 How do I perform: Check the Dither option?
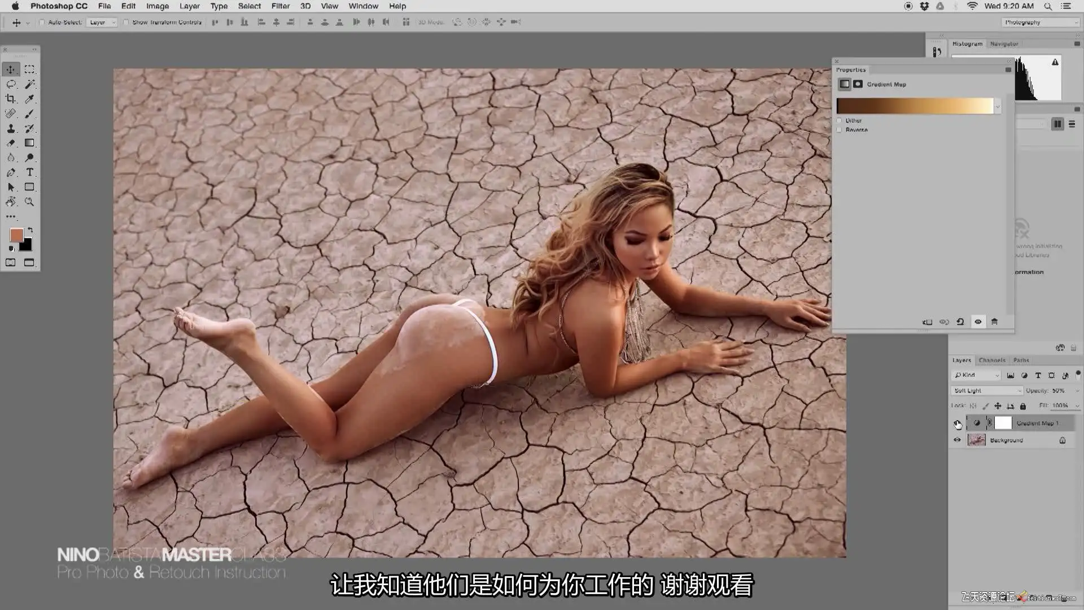coord(840,120)
